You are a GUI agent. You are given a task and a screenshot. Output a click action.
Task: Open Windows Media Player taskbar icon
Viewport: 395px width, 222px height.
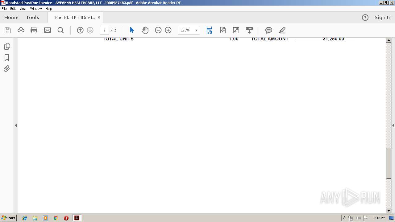[45, 218]
